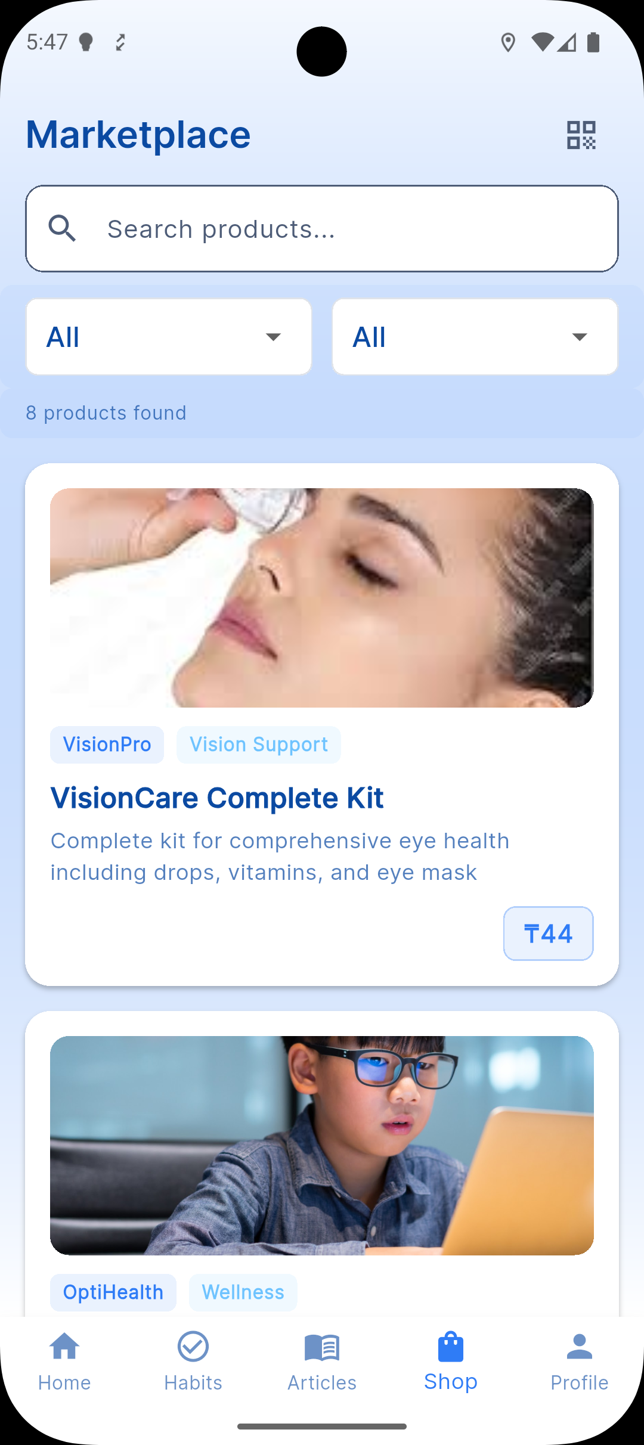The image size is (644, 1445).
Task: Click the arrow of the right All dropdown
Action: [x=580, y=337]
